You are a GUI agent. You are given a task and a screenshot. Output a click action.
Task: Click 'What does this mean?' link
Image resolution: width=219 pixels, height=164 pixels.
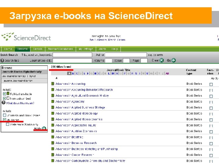coord(20,103)
